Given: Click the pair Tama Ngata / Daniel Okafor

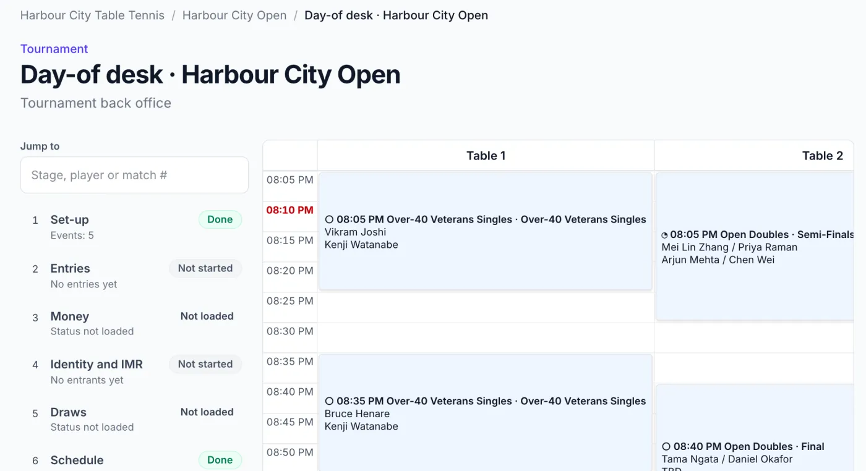Looking at the screenshot, I should click(x=727, y=459).
